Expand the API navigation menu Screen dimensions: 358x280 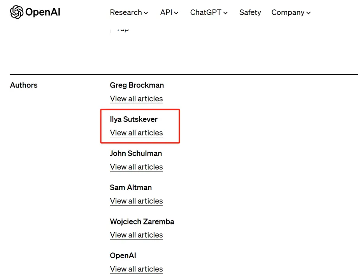coord(169,12)
